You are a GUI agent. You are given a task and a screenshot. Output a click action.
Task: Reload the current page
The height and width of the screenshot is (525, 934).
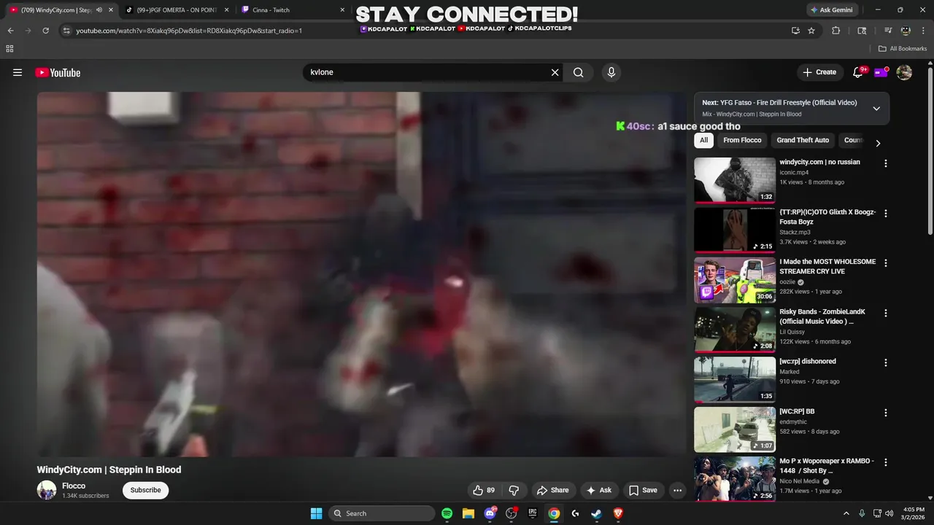[x=45, y=31]
